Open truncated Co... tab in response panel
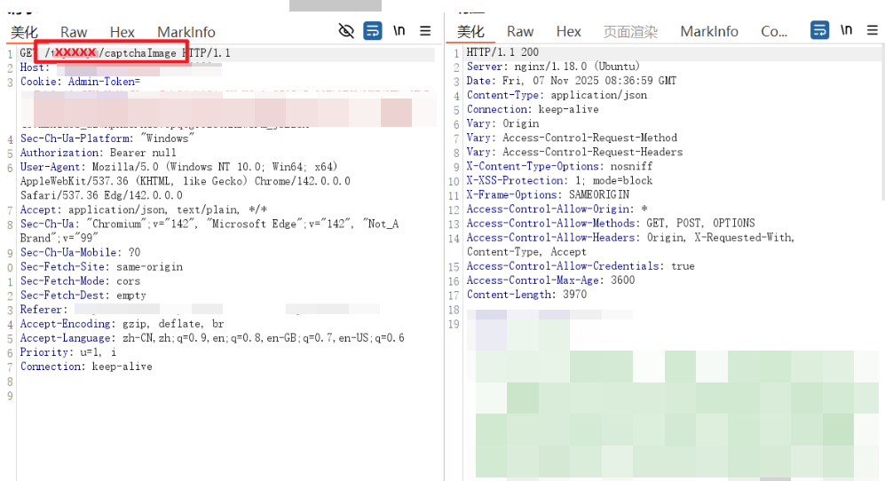 pos(774,32)
